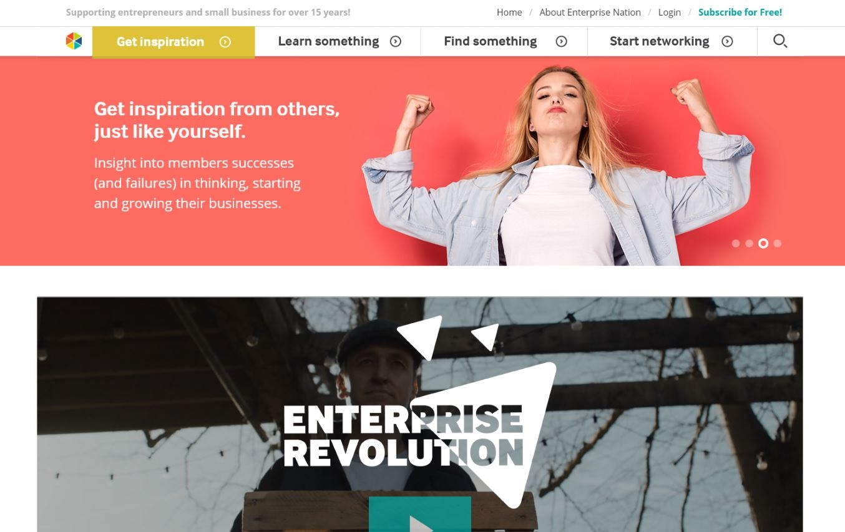Click the arrow circle beside Find something
This screenshot has height=532, width=845.
coord(562,42)
